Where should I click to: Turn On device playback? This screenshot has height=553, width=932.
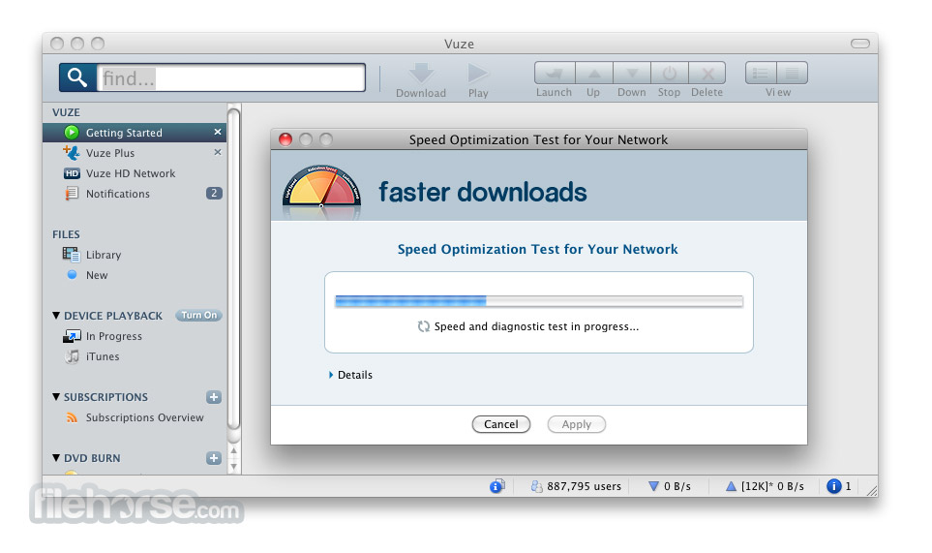click(198, 315)
